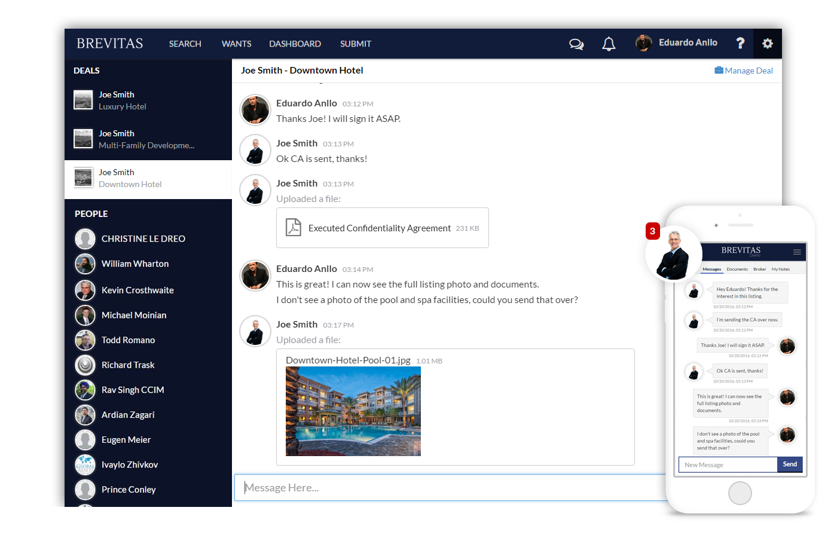
Task: Select Rav Singh CCIM name in People
Action: [x=133, y=390]
